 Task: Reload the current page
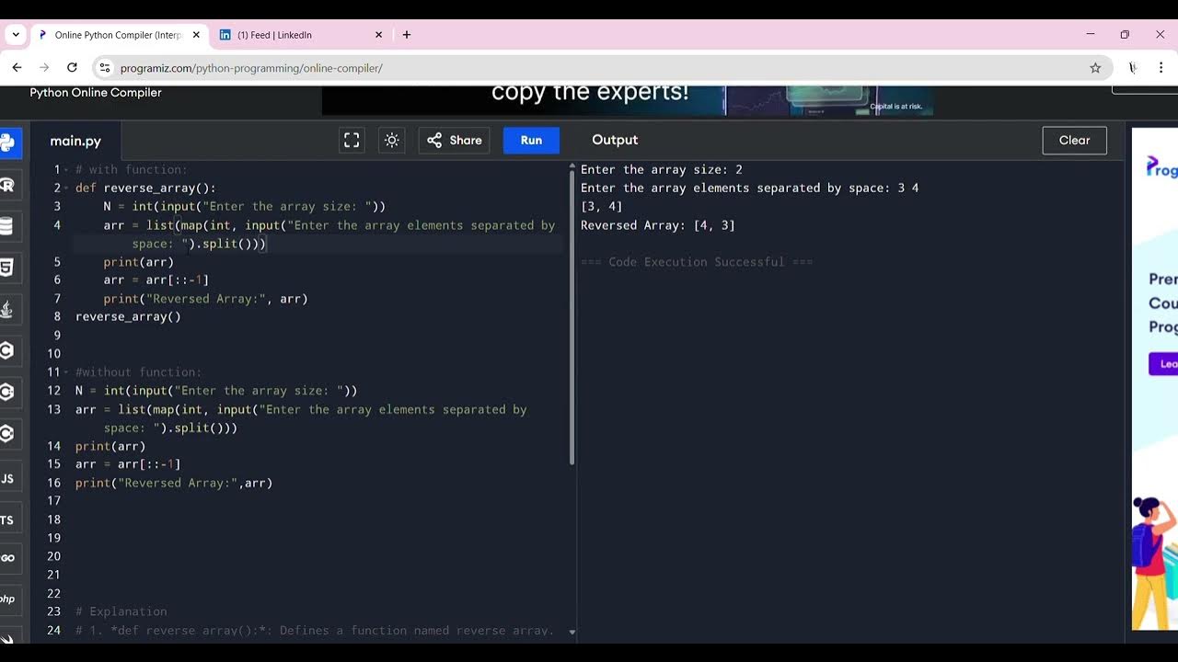[72, 67]
